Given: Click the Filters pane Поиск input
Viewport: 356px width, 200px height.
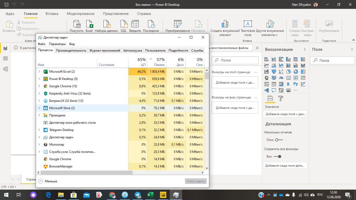Looking at the screenshot, I should (x=235, y=60).
